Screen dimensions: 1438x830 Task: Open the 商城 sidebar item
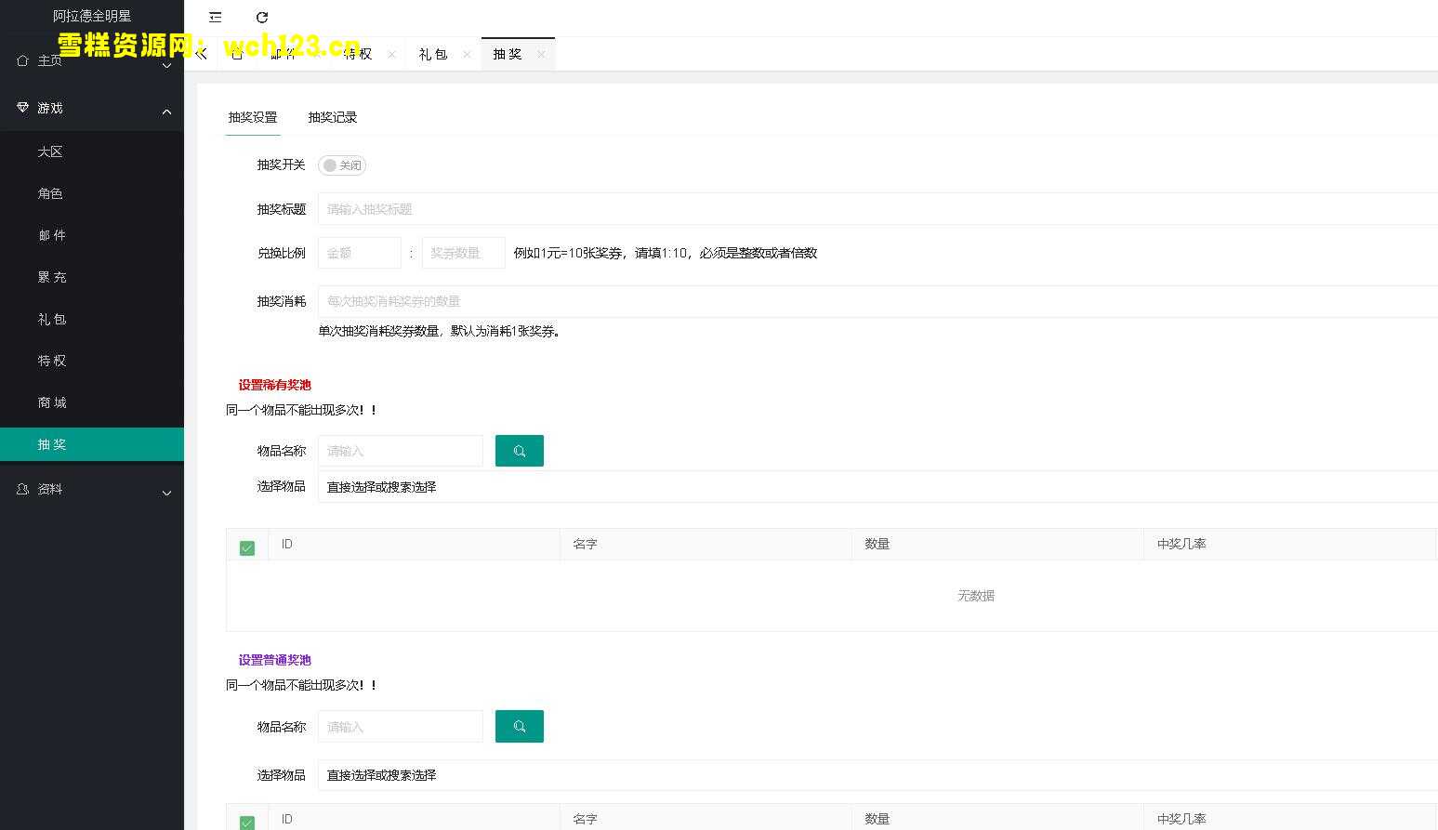coord(92,402)
